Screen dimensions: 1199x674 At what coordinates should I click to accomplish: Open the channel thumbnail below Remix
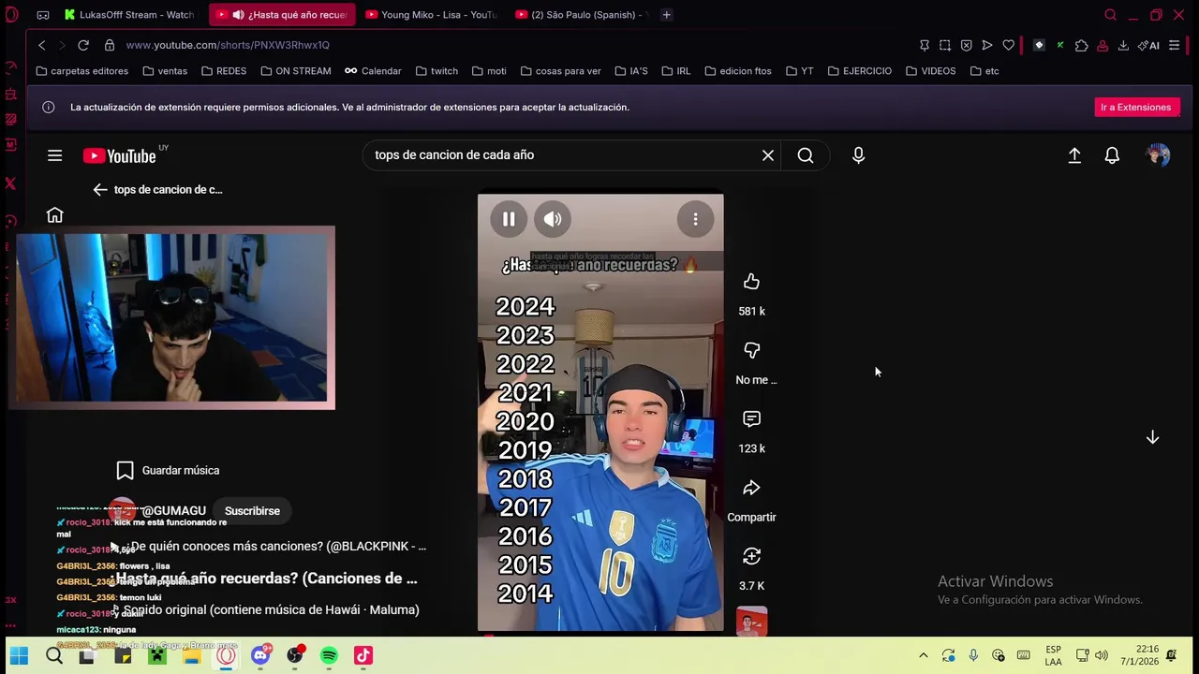[751, 622]
